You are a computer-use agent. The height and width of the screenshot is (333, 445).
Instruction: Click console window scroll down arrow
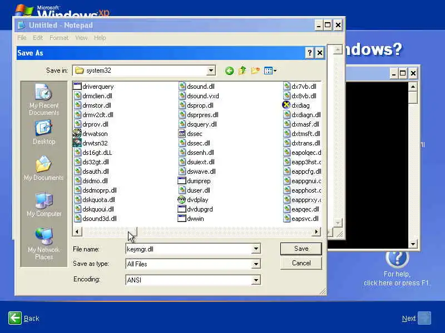[x=413, y=244]
